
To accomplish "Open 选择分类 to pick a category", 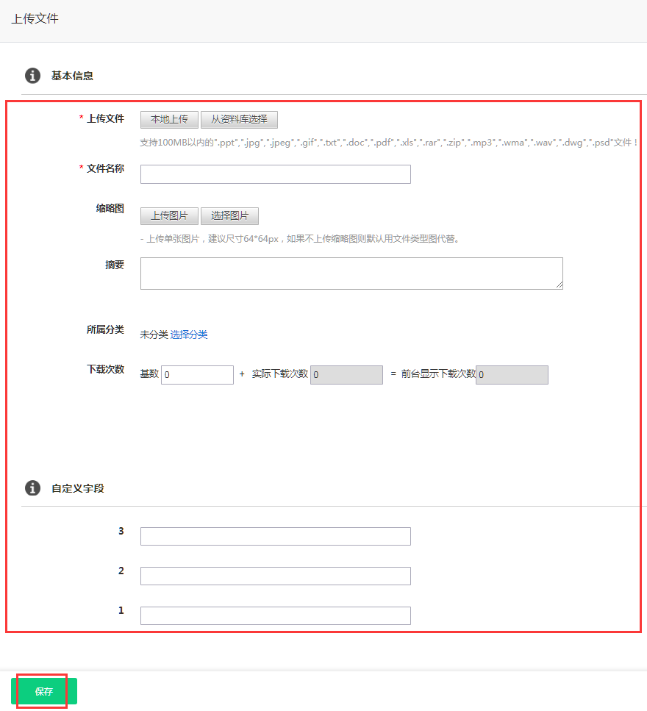I will point(190,335).
